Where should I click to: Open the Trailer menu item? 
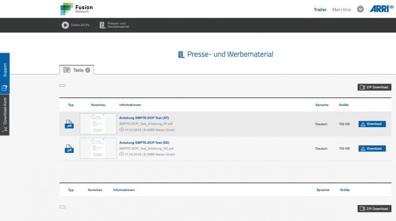coord(320,10)
